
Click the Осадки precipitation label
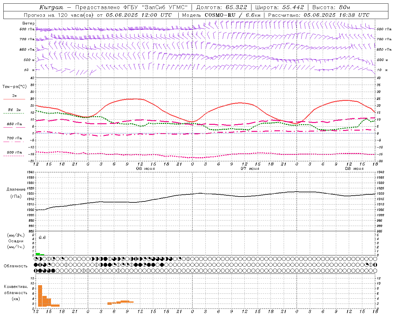16,241
